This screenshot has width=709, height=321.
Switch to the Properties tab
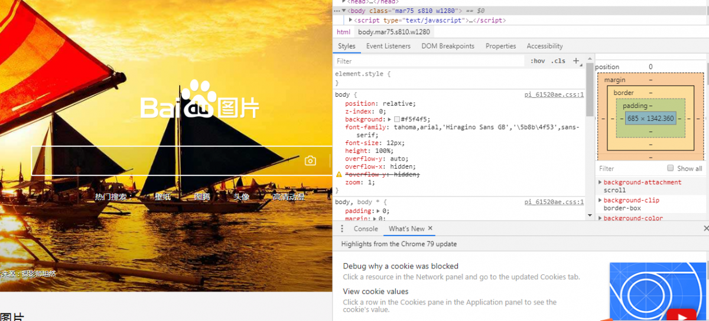coord(500,46)
